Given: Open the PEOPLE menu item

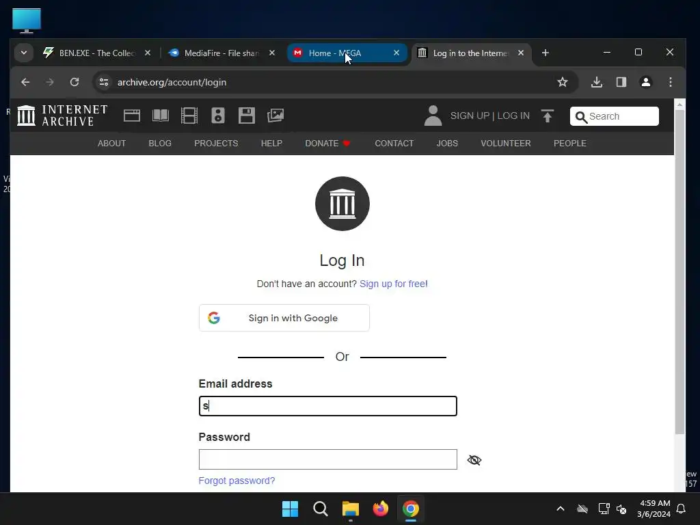Looking at the screenshot, I should [x=570, y=144].
